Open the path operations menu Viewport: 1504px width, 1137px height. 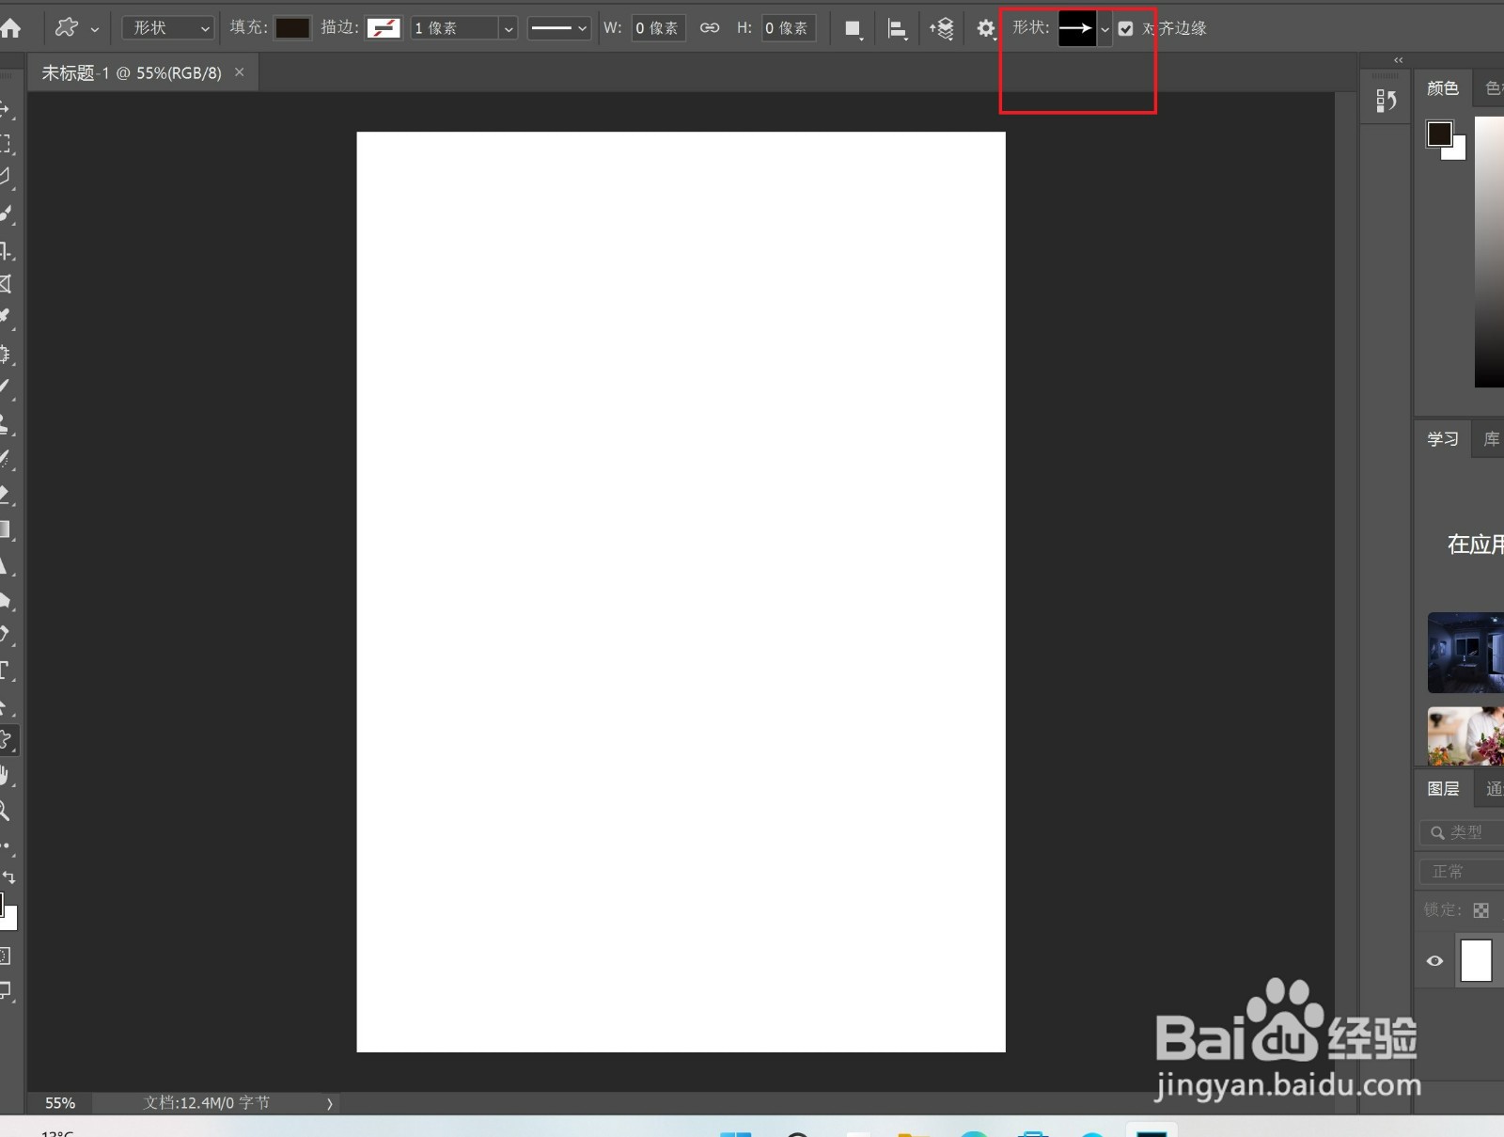853,29
